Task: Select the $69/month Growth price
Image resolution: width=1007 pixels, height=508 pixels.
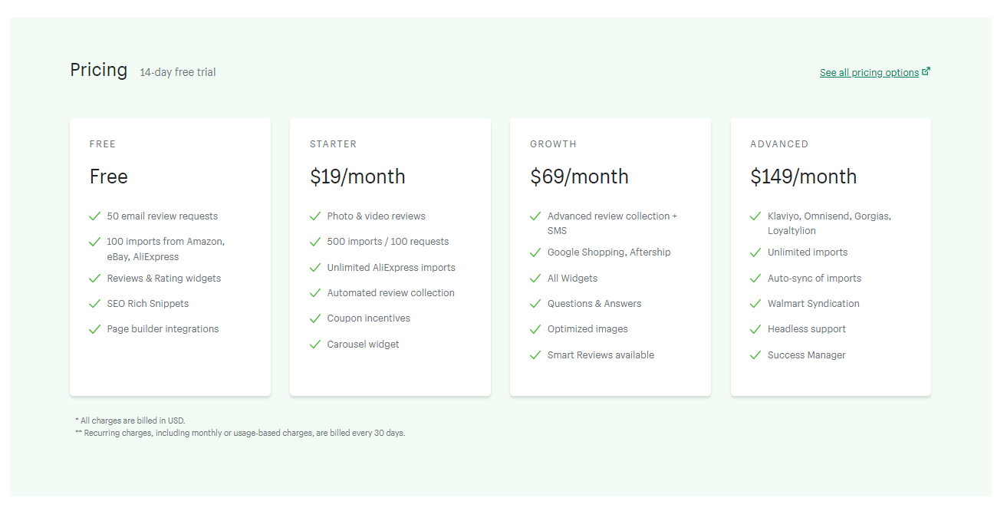Action: tap(579, 176)
